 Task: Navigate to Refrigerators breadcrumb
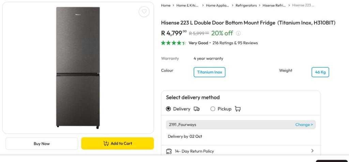pyautogui.click(x=246, y=5)
